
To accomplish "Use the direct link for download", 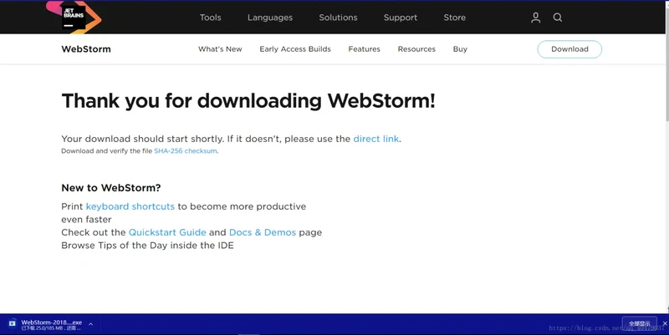I will pyautogui.click(x=375, y=139).
